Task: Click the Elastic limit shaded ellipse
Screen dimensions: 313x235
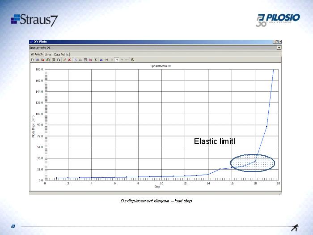Action: [252, 162]
